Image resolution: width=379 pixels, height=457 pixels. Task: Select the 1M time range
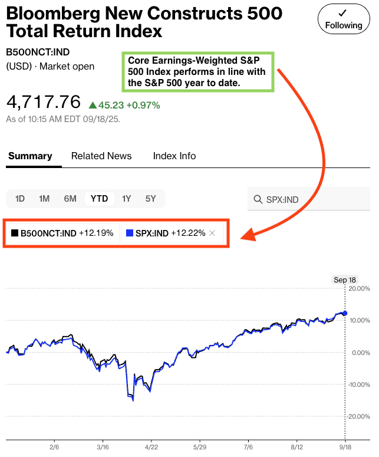pos(44,199)
